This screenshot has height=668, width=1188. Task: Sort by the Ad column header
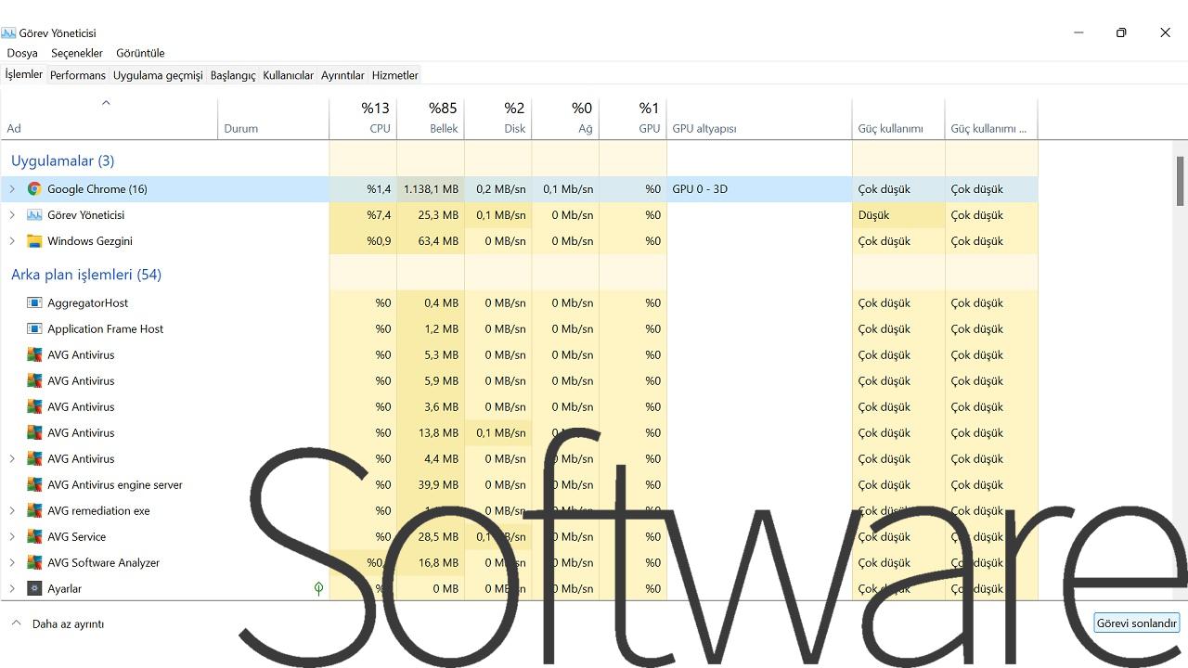coord(109,118)
